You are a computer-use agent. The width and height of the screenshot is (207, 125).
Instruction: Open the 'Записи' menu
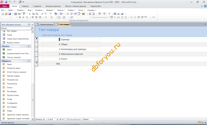click(61, 10)
